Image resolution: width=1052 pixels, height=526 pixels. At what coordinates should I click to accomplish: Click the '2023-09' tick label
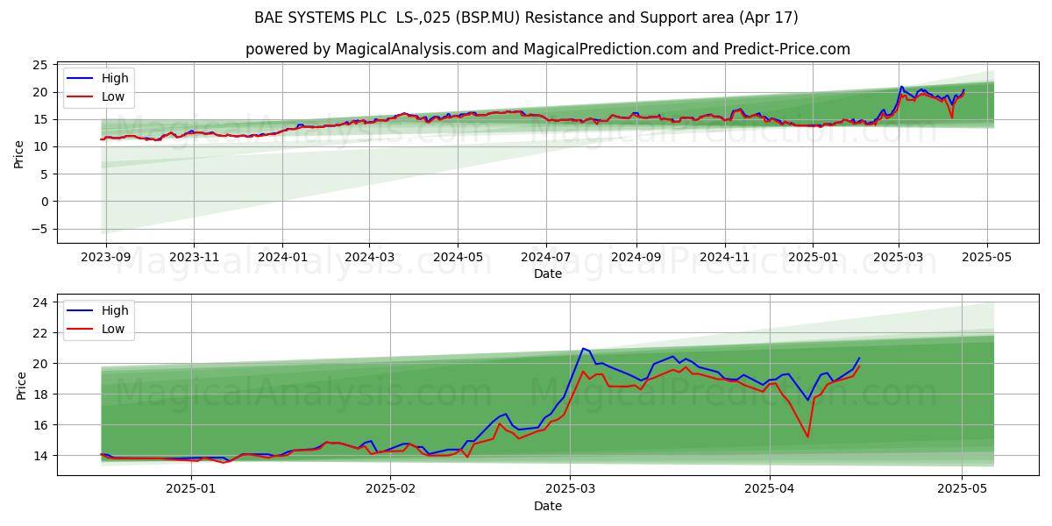pos(106,258)
